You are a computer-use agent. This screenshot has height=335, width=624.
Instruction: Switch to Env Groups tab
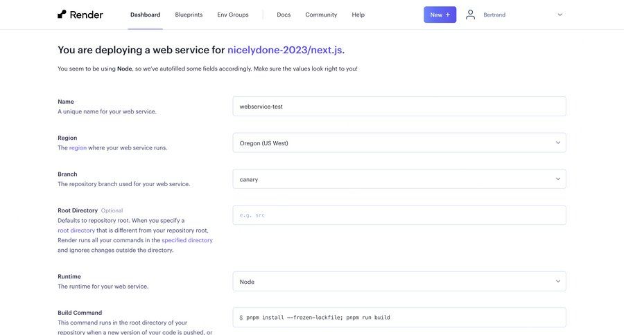pyautogui.click(x=232, y=15)
